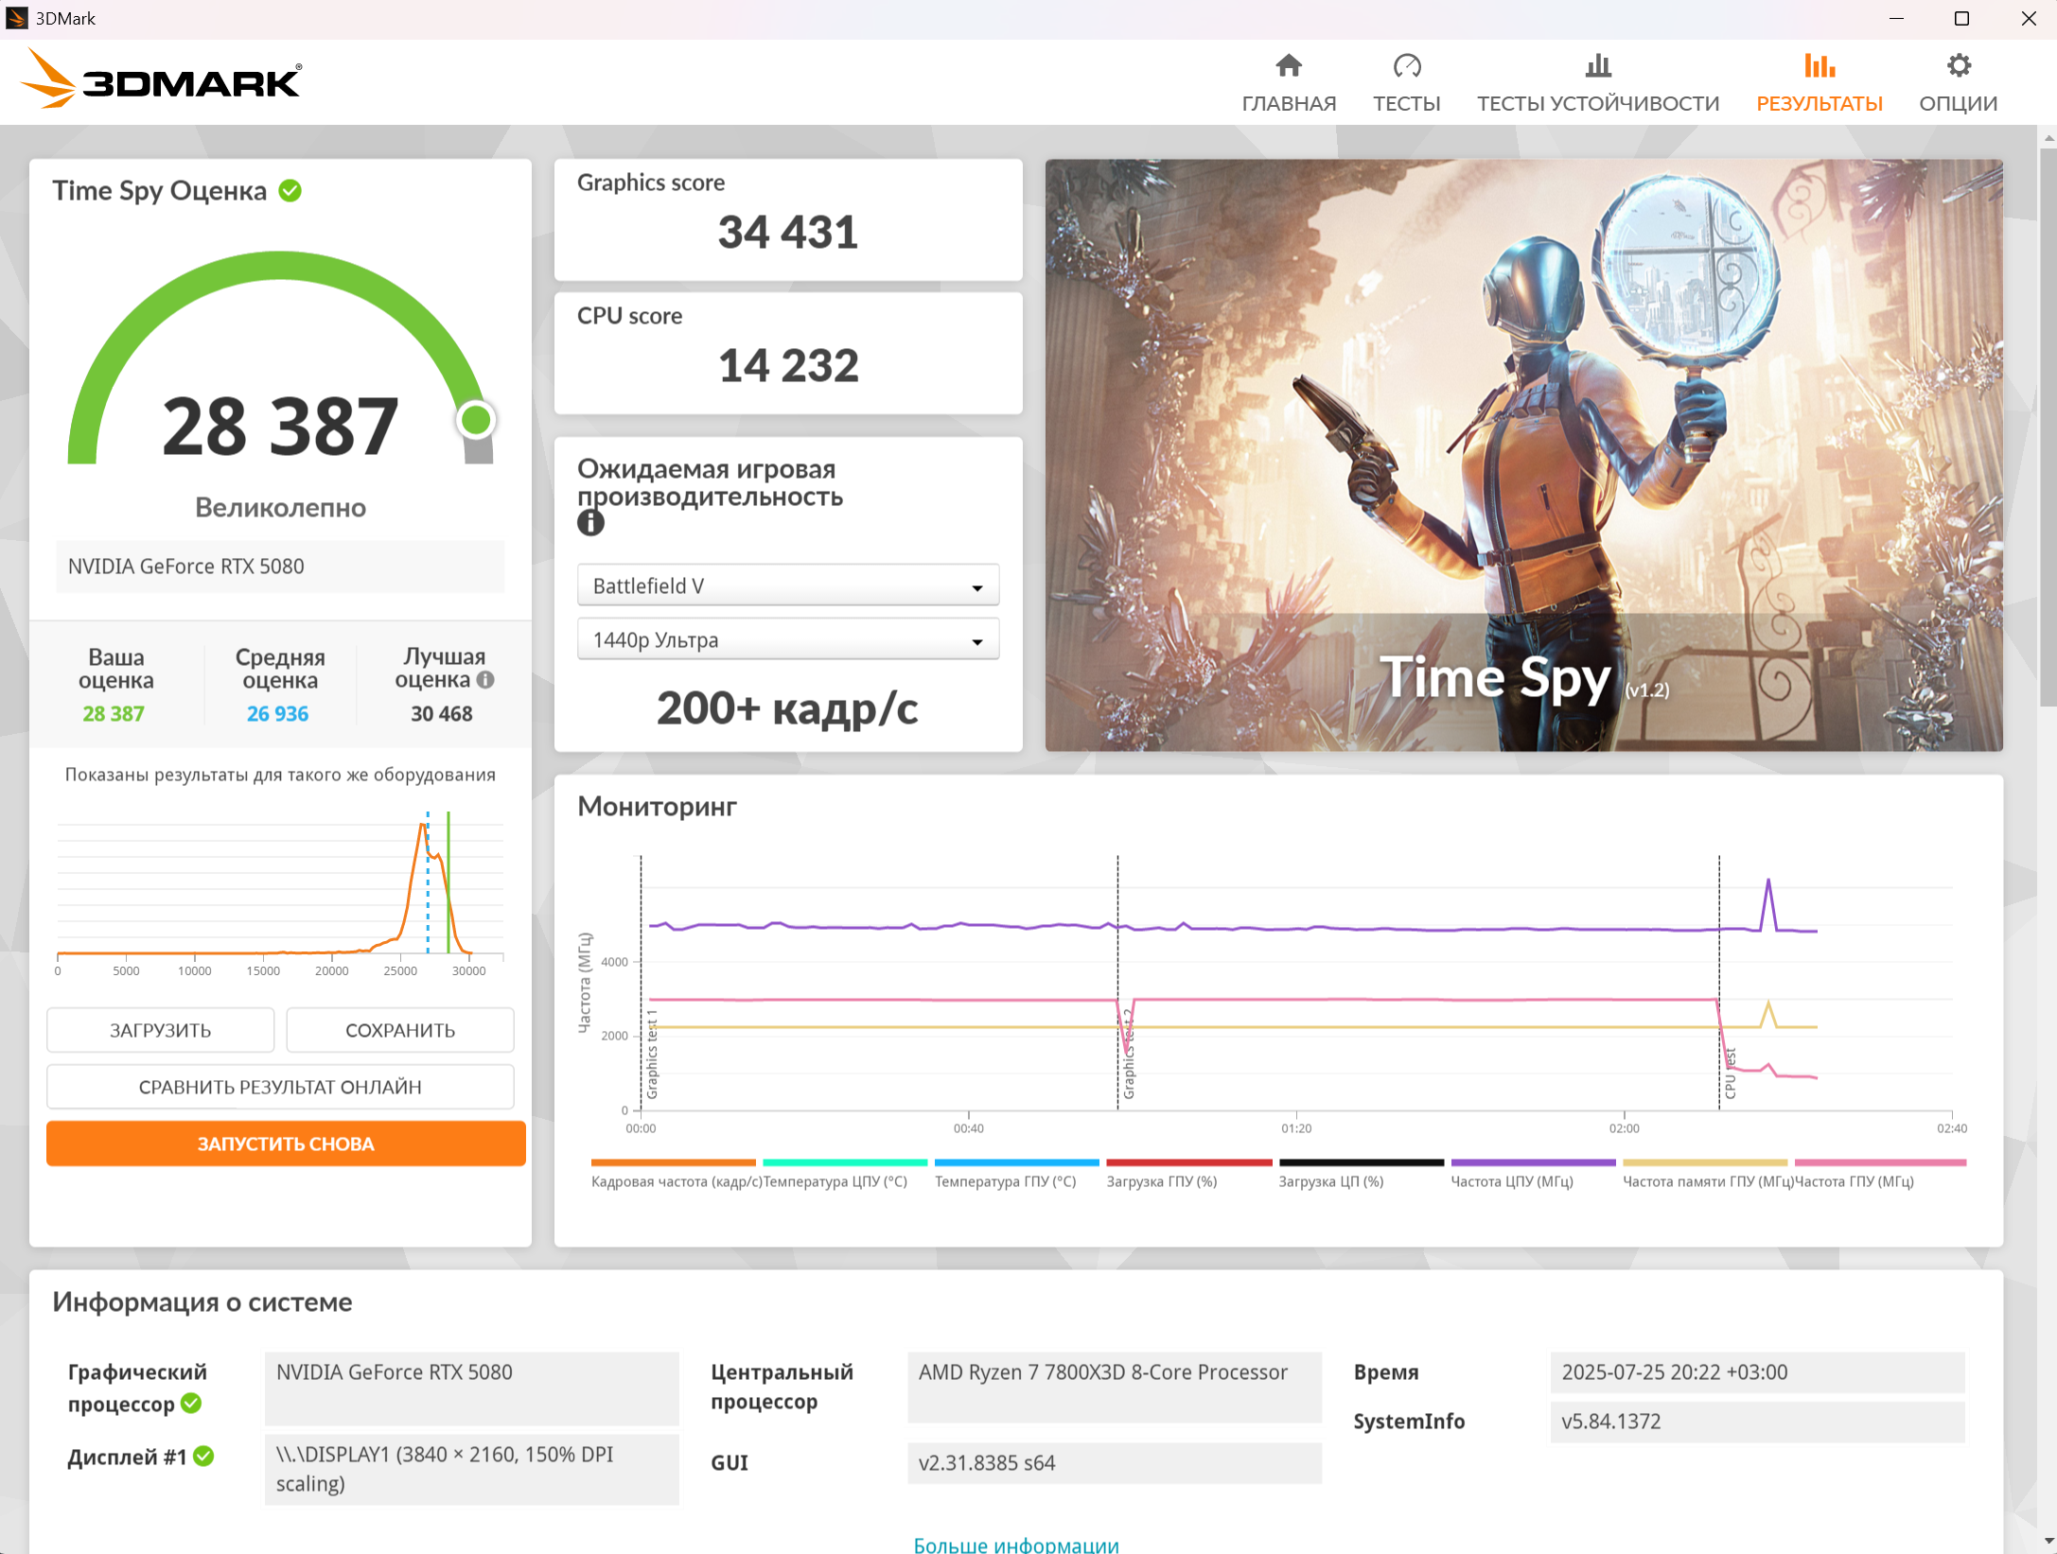This screenshot has width=2057, height=1554.
Task: Click the GPU temperature blue legend swatch
Action: tap(1015, 1162)
